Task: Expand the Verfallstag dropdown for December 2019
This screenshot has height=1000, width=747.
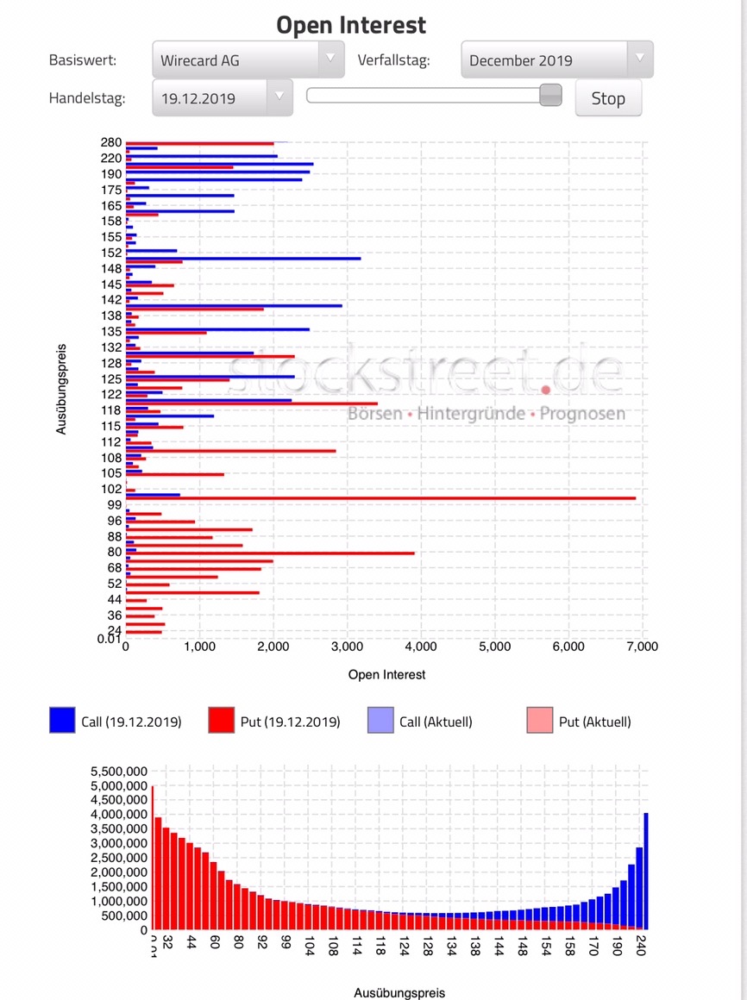Action: tap(638, 59)
